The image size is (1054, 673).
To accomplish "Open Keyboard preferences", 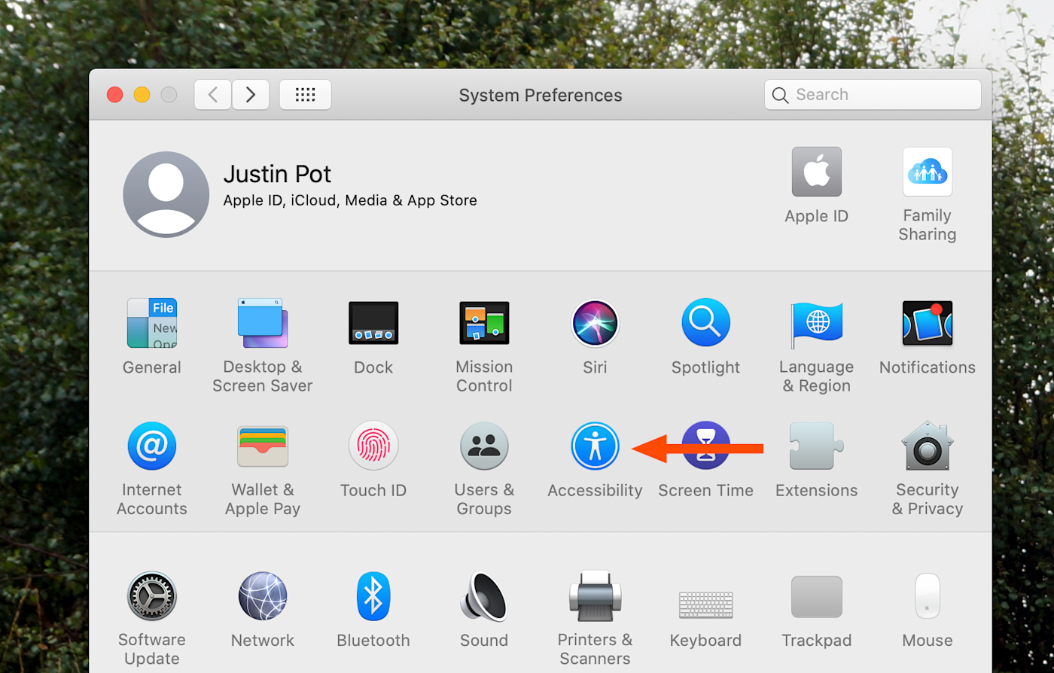I will (x=705, y=604).
